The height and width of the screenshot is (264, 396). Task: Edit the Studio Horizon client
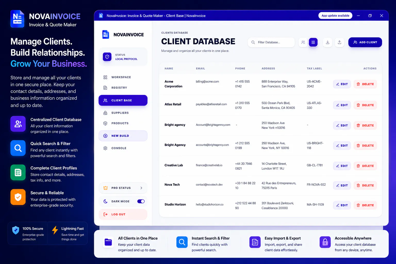(342, 205)
